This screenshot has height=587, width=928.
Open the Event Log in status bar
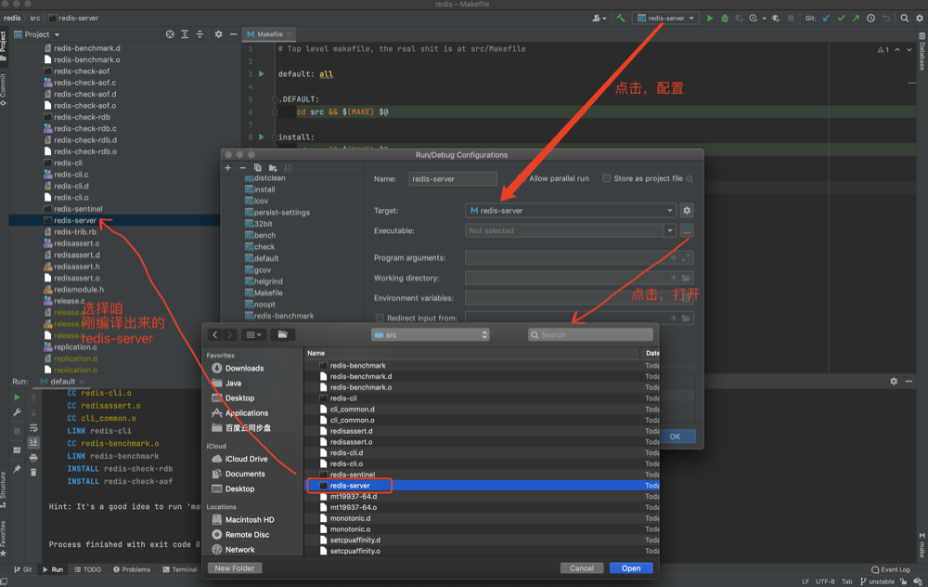[891, 569]
